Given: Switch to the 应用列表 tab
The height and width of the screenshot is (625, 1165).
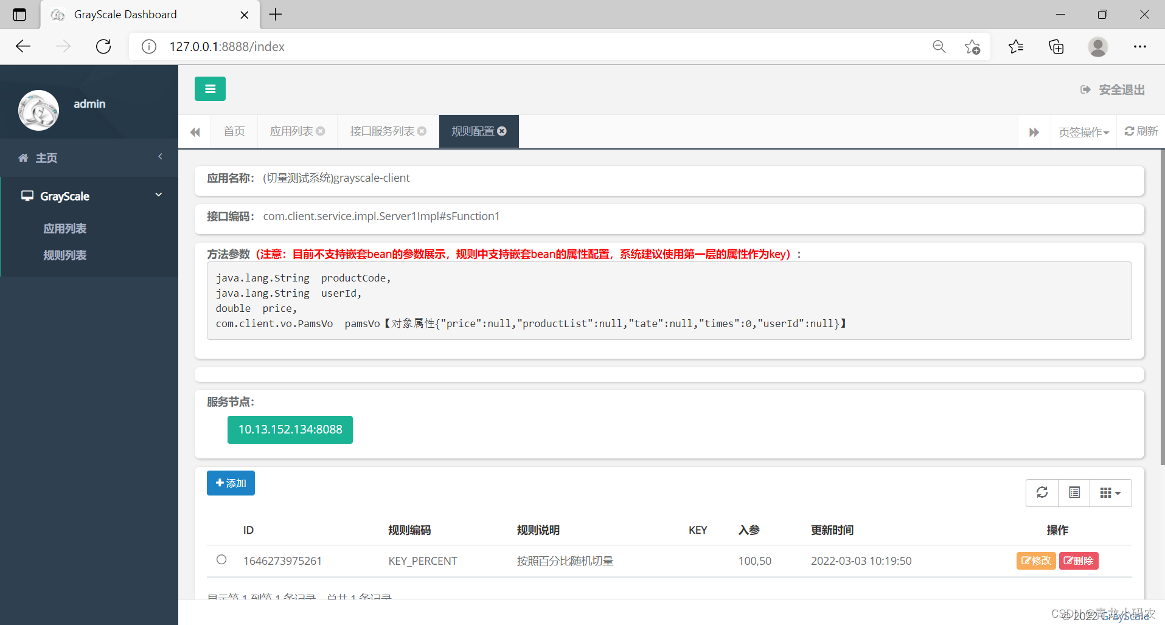Looking at the screenshot, I should 291,131.
